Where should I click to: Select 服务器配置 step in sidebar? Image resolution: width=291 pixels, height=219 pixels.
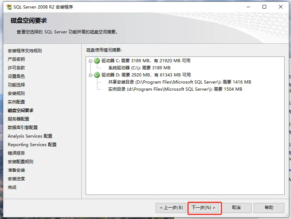pyautogui.click(x=18, y=119)
